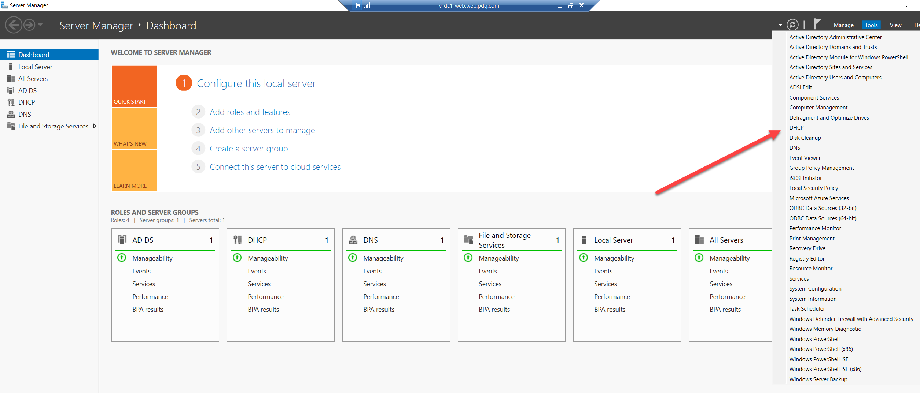Click AD DS Manageability green status icon
The width and height of the screenshot is (920, 393).
point(122,258)
